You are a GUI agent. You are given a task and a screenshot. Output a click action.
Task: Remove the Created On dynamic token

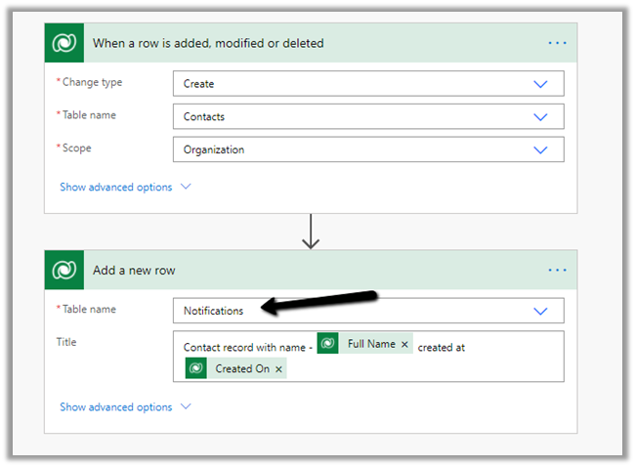coord(278,369)
